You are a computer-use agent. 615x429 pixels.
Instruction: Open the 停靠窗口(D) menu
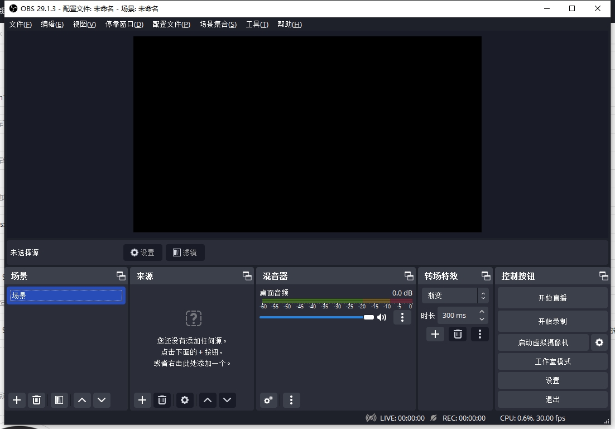pos(124,25)
